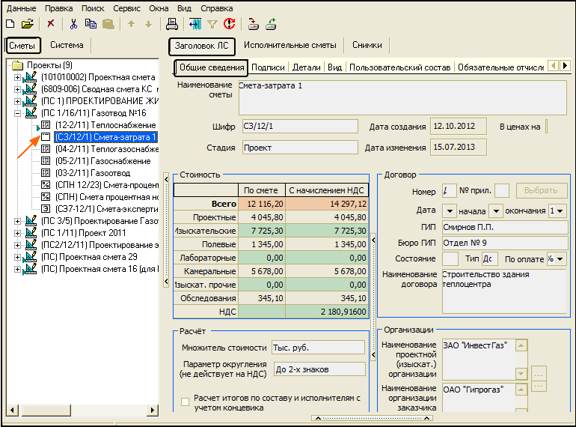576x427 pixels.
Task: Click the project icon of (101010002) Проектная смета
Action: 30,77
